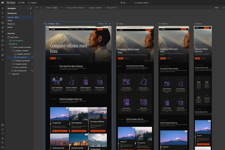Expand the Desktop canvas to full view

pyautogui.click(x=110, y=24)
